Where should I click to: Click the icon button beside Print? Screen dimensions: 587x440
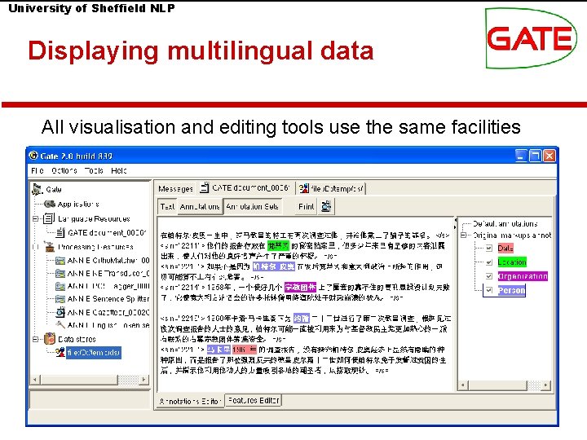coord(326,206)
